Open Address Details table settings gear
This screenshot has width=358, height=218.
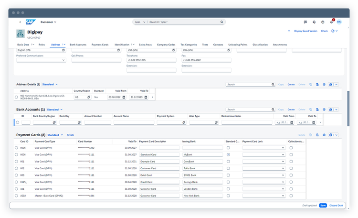point(324,85)
